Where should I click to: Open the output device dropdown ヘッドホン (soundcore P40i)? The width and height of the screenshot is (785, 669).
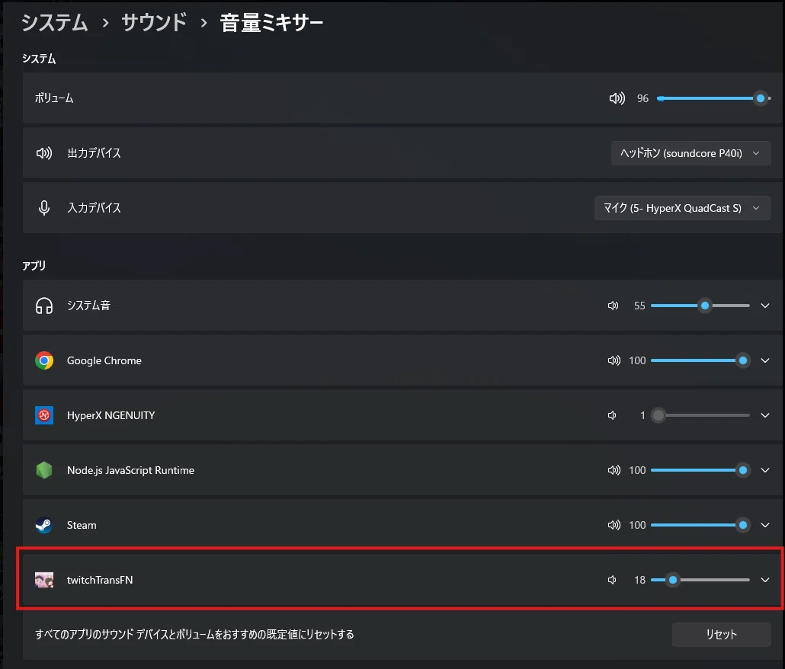tap(690, 153)
